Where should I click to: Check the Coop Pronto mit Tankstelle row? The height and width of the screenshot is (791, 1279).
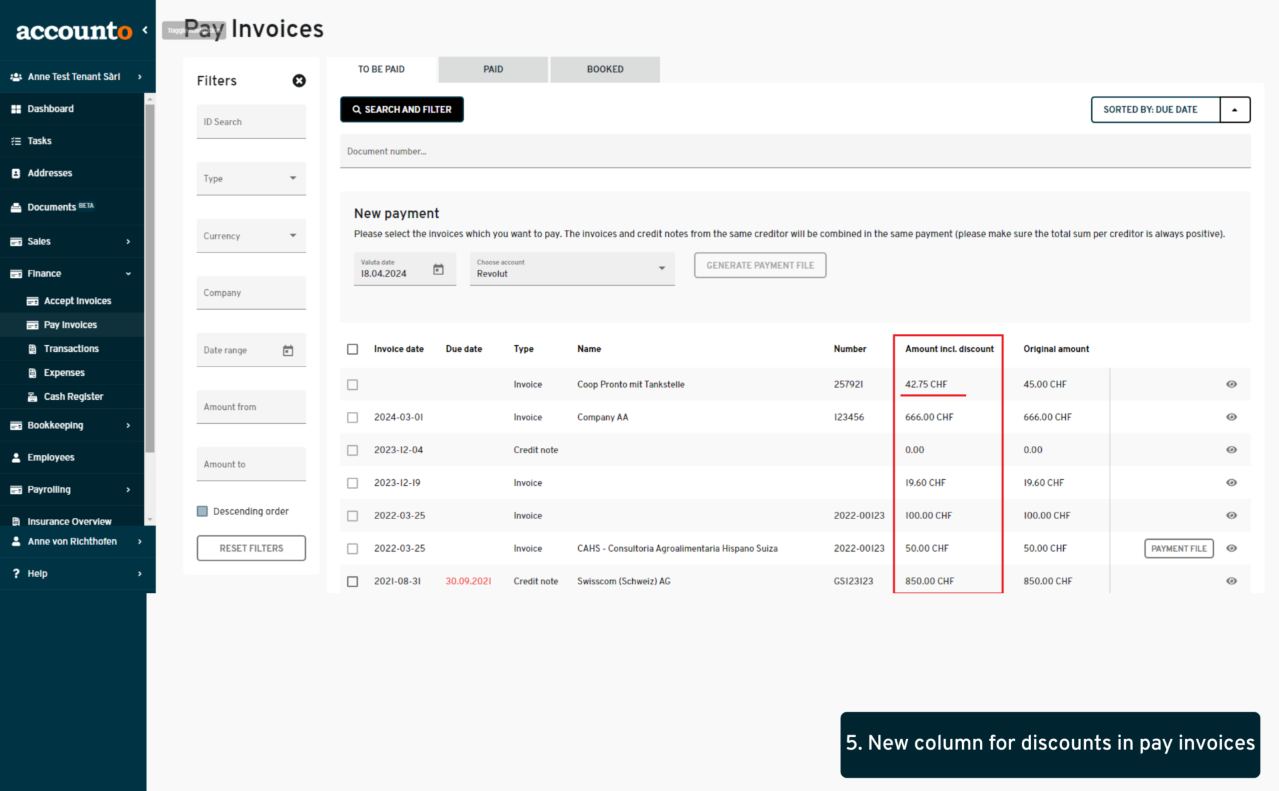pos(352,385)
